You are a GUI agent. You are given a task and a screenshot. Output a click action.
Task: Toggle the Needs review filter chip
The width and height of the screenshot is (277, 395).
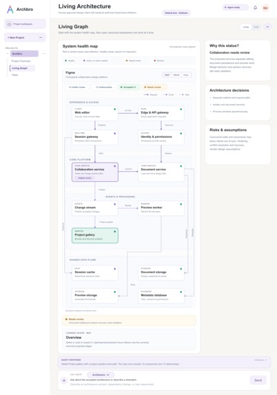[x=154, y=87]
